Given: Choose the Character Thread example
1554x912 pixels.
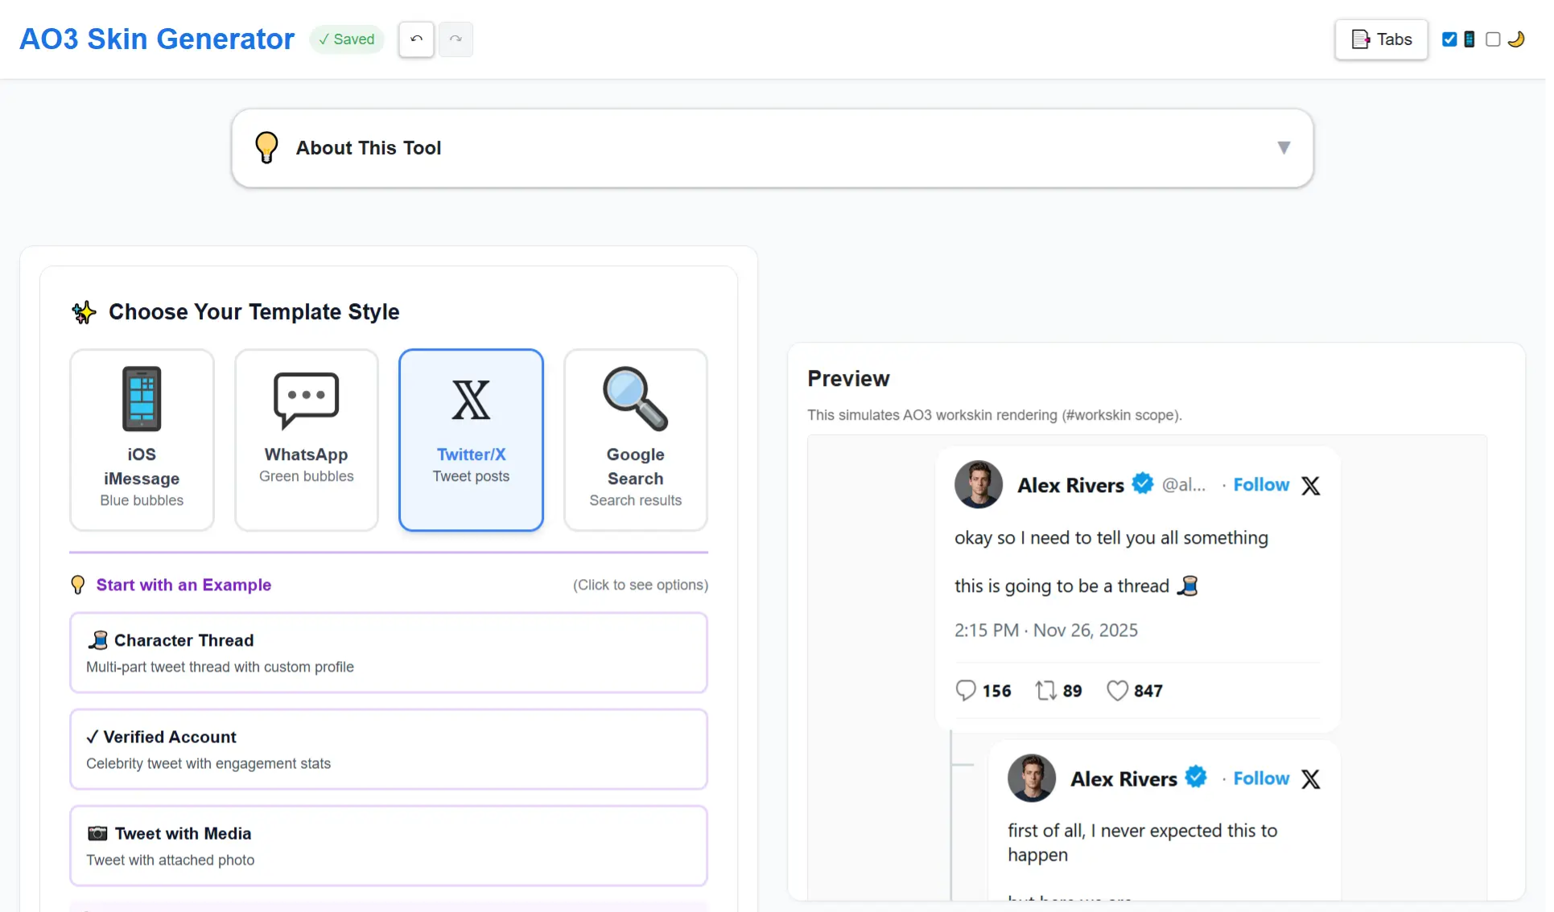Looking at the screenshot, I should pyautogui.click(x=388, y=652).
